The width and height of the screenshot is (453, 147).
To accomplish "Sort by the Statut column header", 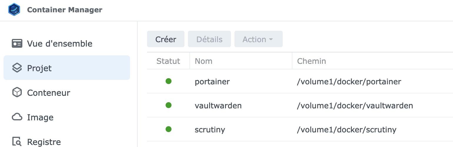I will (168, 61).
